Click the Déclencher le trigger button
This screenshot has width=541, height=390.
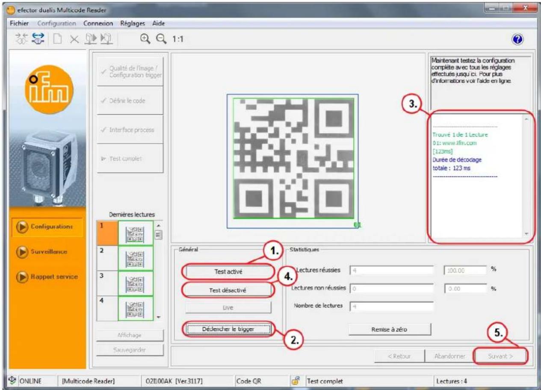pos(229,329)
